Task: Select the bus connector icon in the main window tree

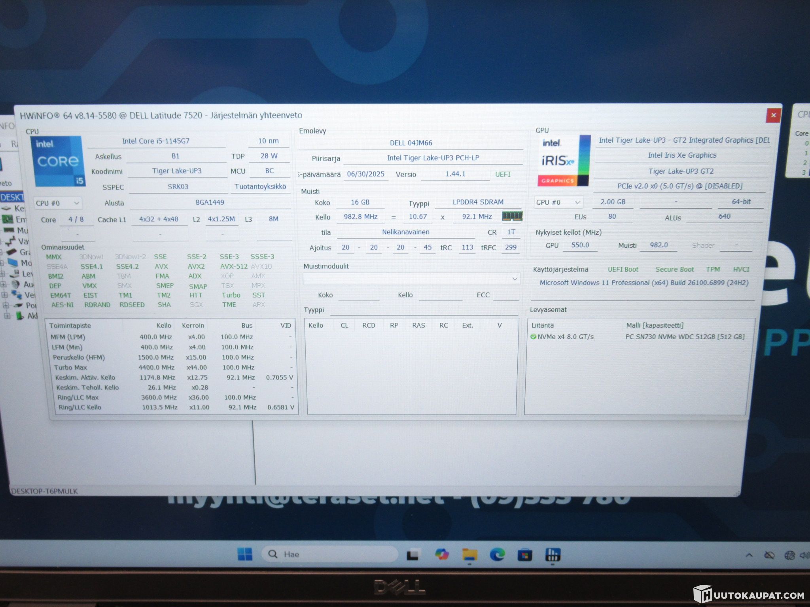Action: coord(11,241)
